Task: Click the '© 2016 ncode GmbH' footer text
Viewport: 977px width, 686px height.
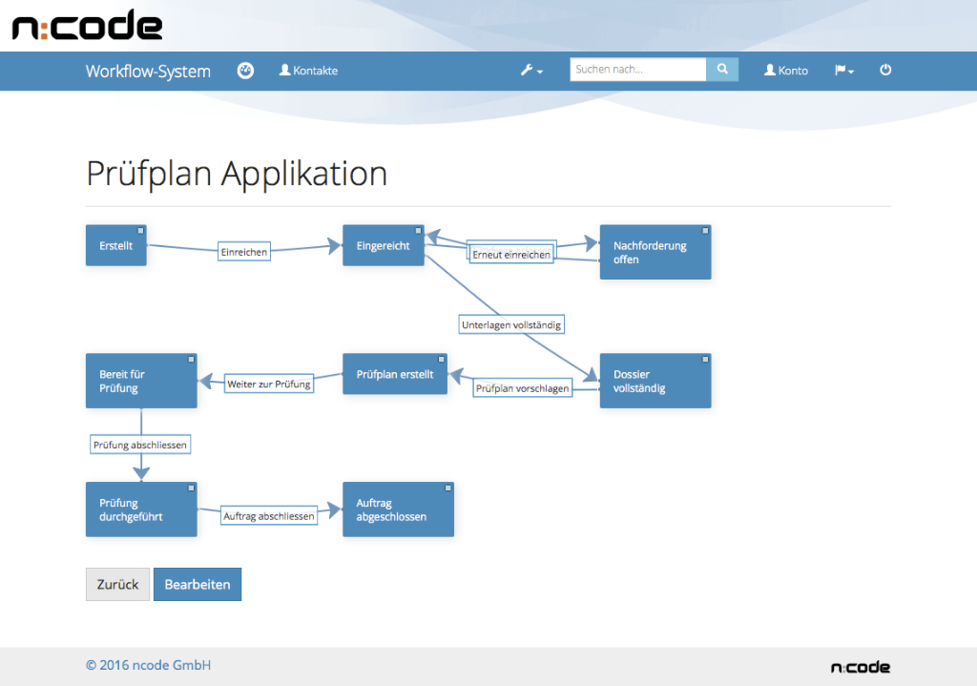Action: pos(148,665)
